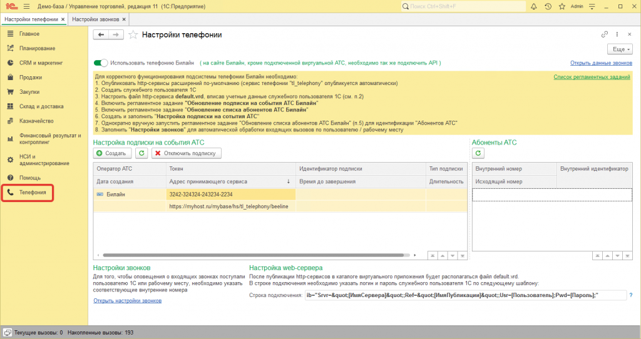Switch to the Настройки звонков tab
This screenshot has width=641, height=339.
tap(95, 19)
